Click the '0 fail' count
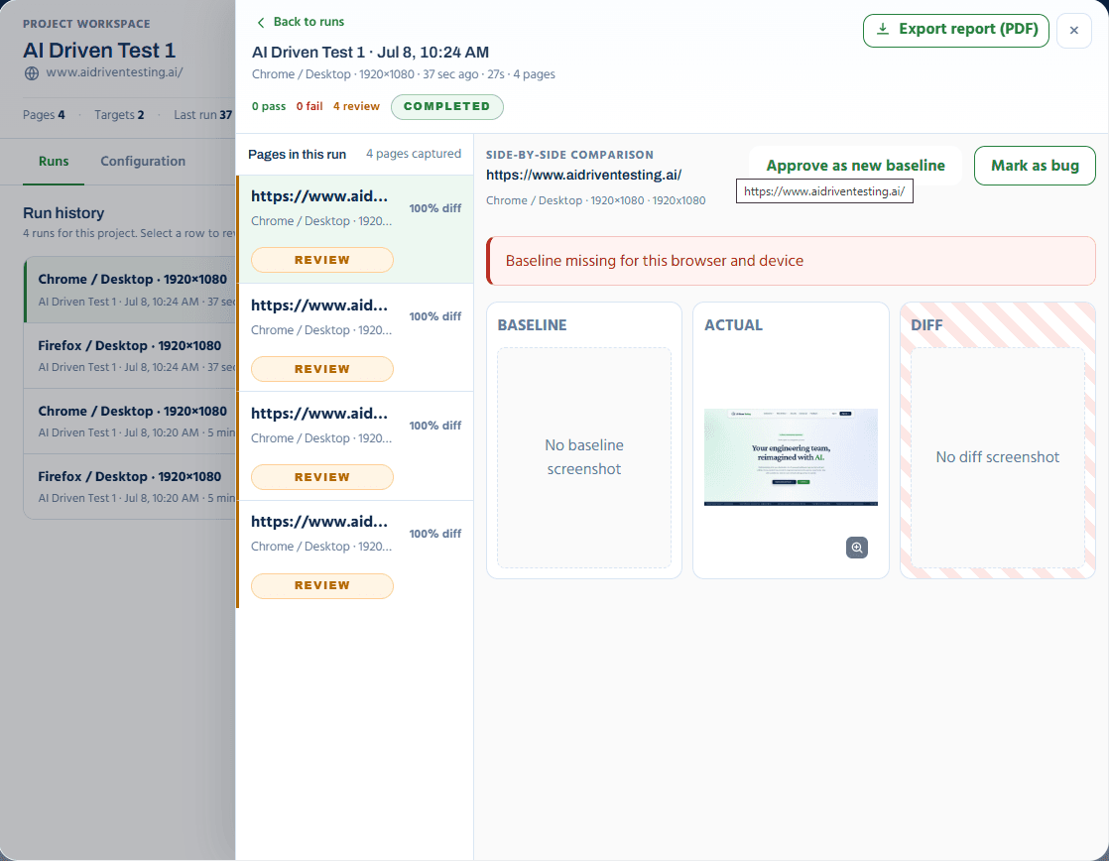Image resolution: width=1109 pixels, height=861 pixels. pyautogui.click(x=309, y=106)
